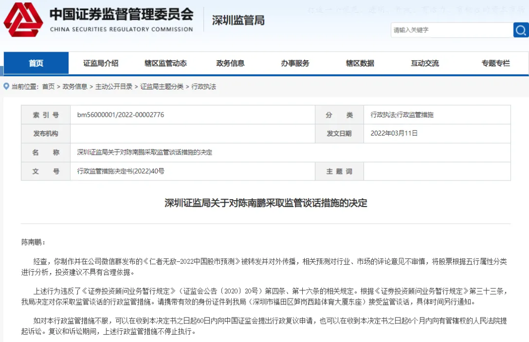Click the 分类 label cell
Viewport: 529px width, 342px height.
click(339, 115)
